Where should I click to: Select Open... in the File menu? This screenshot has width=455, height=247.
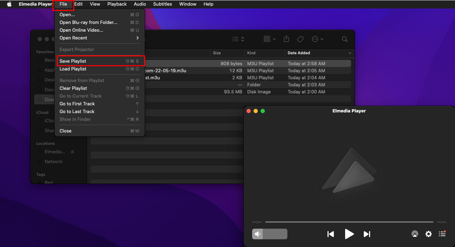pyautogui.click(x=100, y=14)
